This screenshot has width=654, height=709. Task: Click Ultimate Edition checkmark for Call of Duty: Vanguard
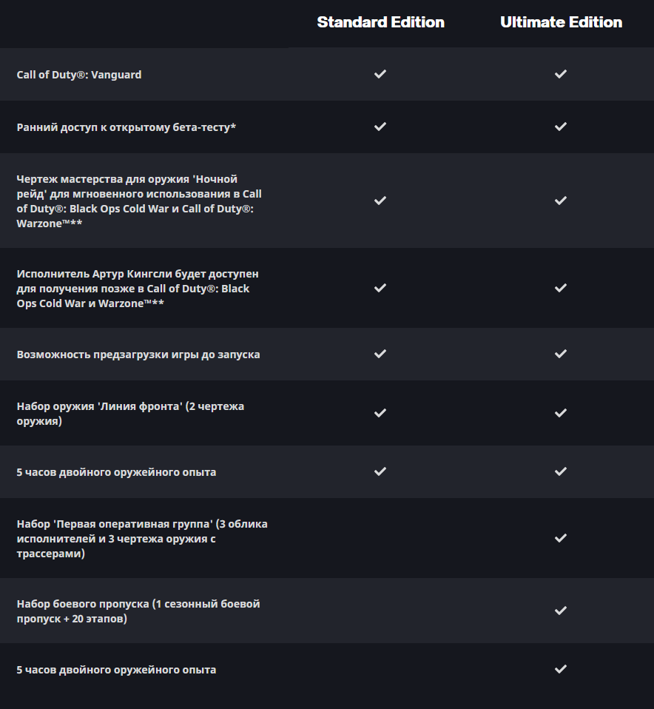pos(561,74)
